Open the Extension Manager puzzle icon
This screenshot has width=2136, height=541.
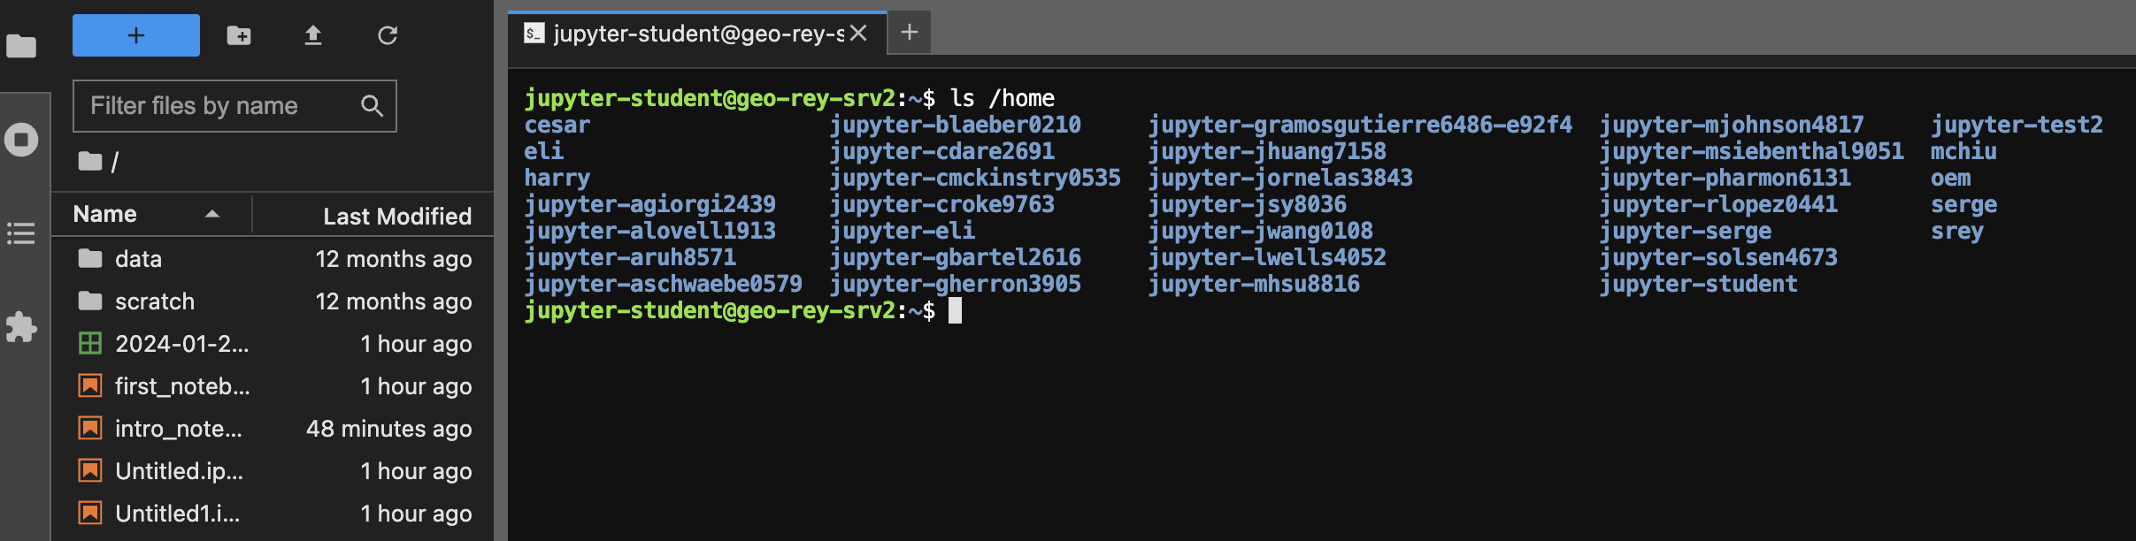pos(21,327)
